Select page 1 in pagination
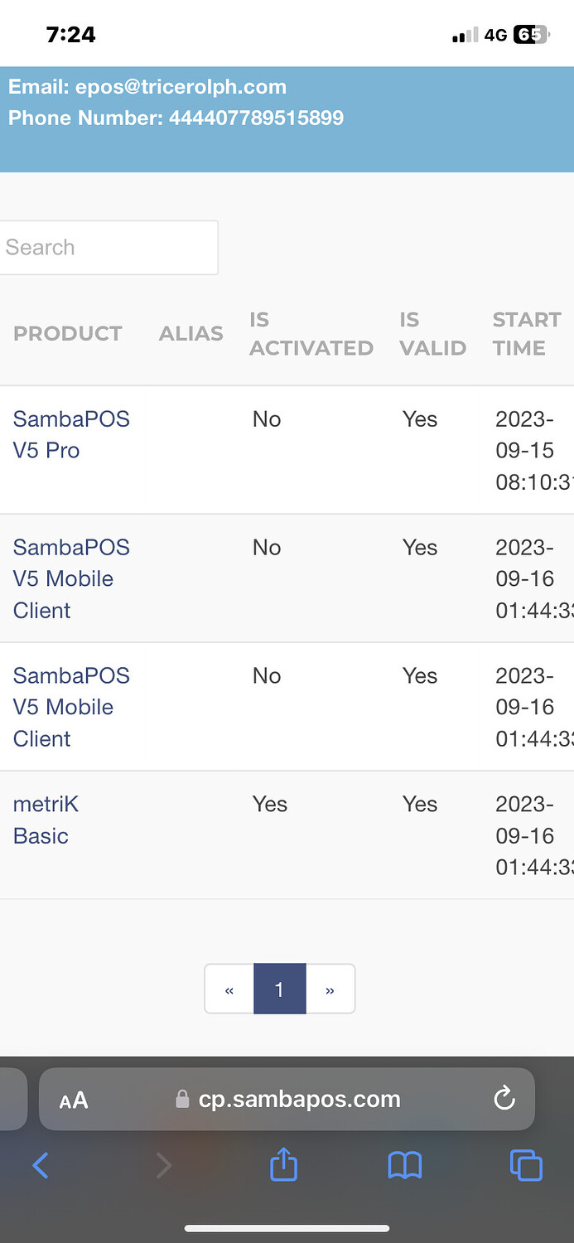The image size is (574, 1243). coord(279,989)
